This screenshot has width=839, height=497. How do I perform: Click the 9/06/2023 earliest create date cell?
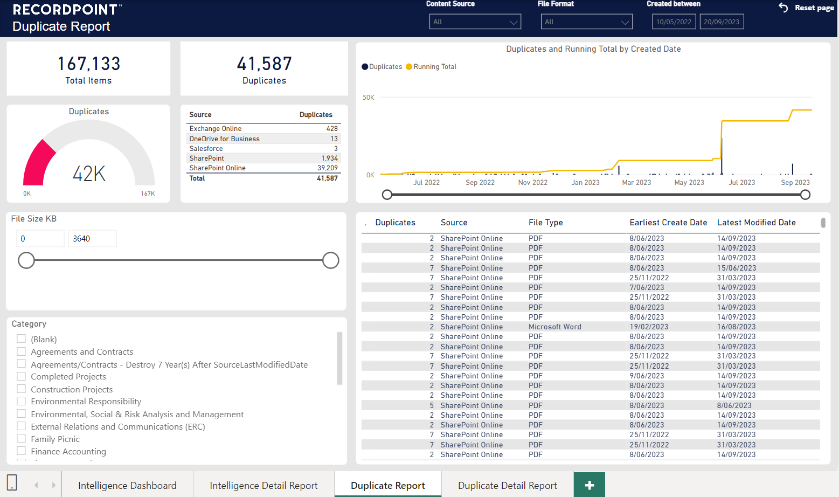click(647, 376)
